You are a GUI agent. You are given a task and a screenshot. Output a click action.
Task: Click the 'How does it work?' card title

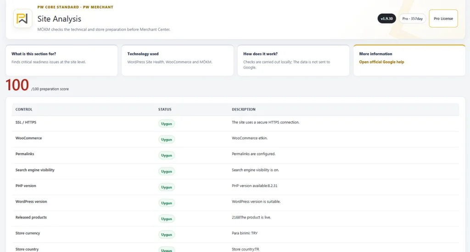(x=260, y=54)
